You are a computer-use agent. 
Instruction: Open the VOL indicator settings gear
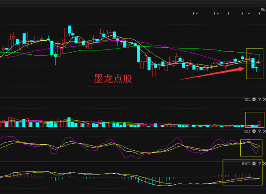coord(254,99)
